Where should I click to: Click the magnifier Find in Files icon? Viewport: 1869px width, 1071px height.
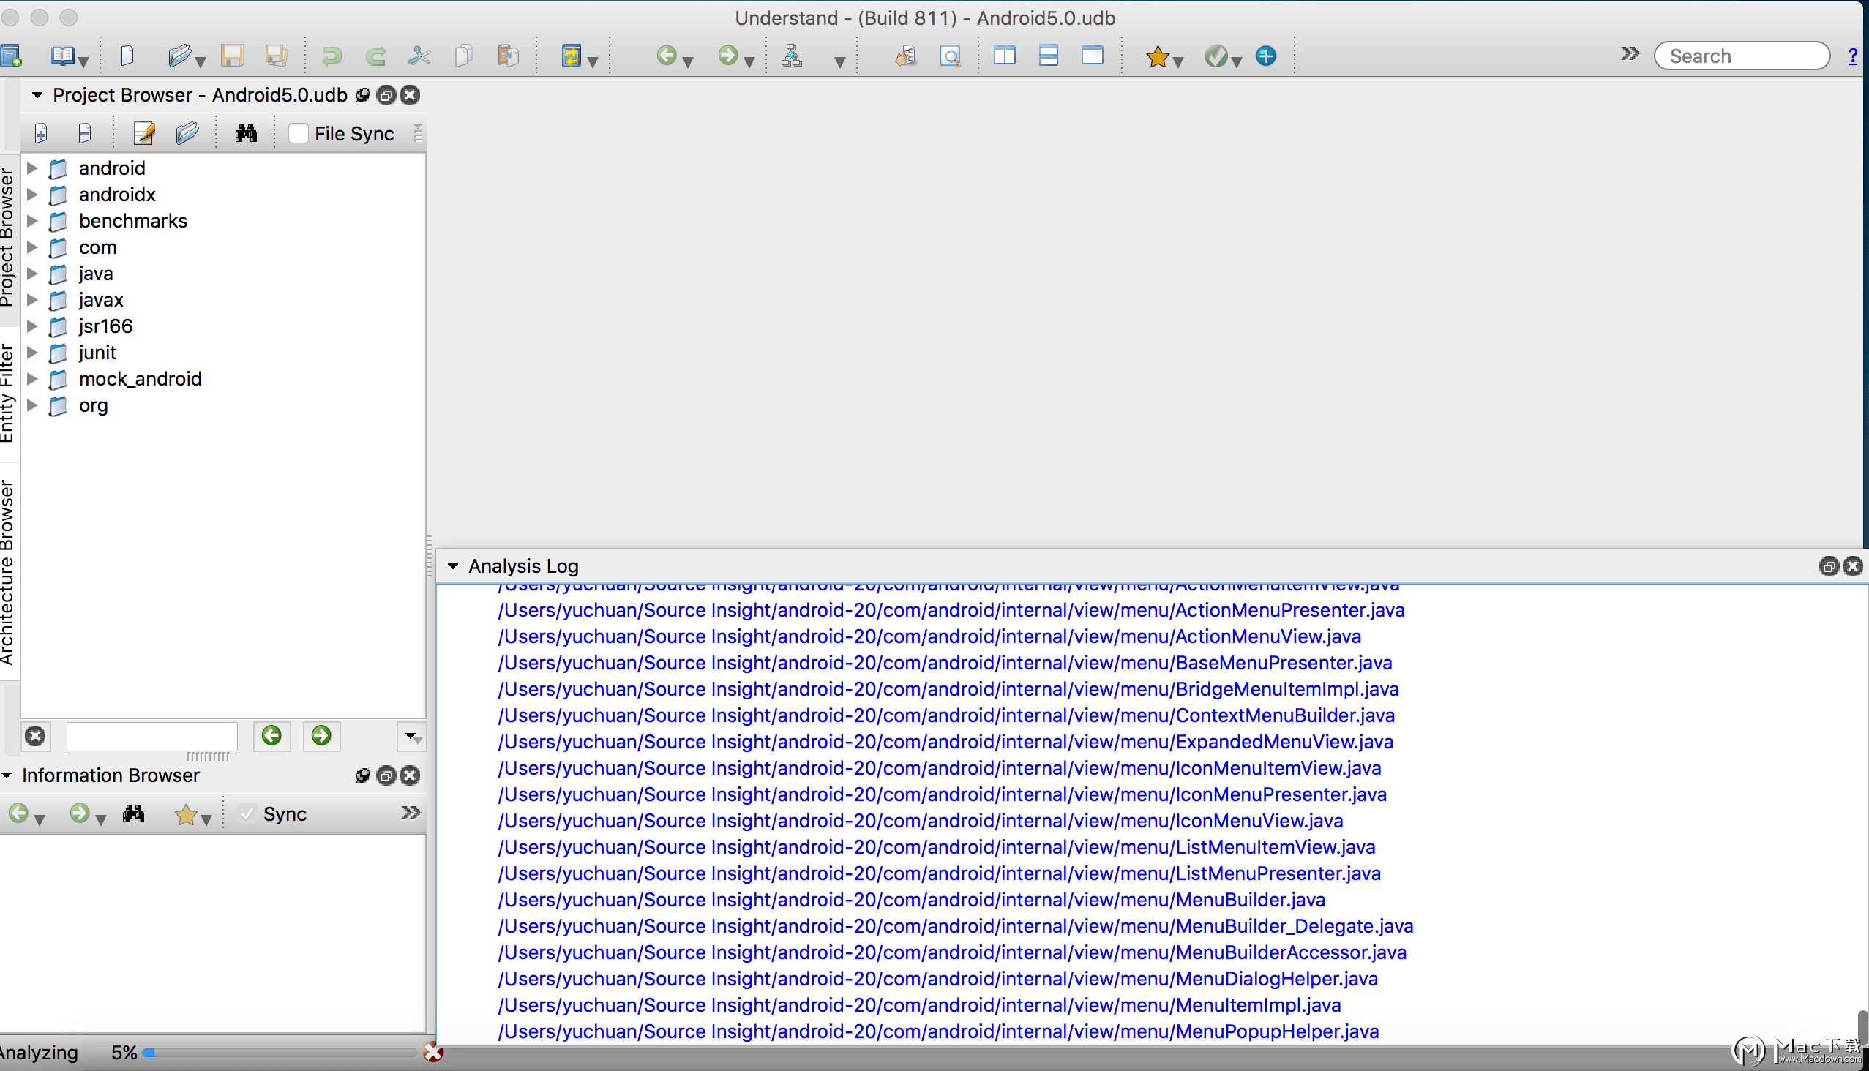(950, 56)
